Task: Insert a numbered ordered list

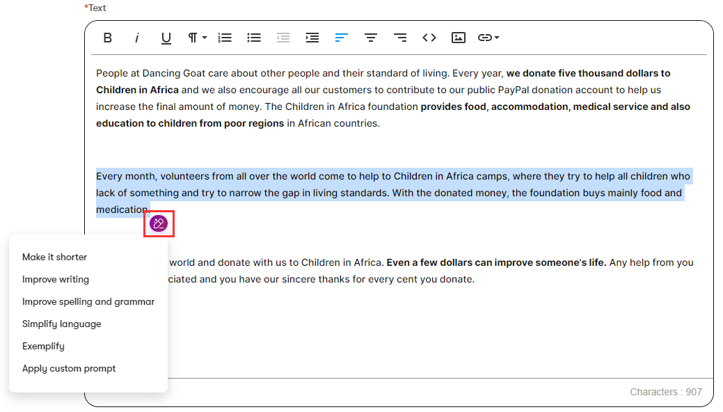Action: point(225,38)
